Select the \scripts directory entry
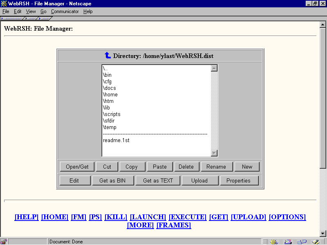Screen dimensions: 327x245 click(x=157, y=114)
